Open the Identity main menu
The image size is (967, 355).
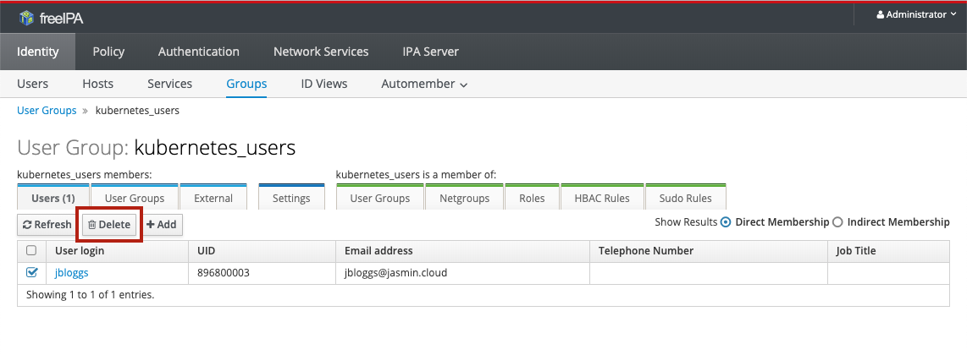pyautogui.click(x=37, y=52)
